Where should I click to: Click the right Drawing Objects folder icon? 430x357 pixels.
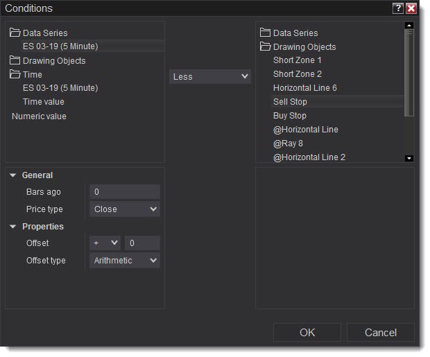point(265,47)
